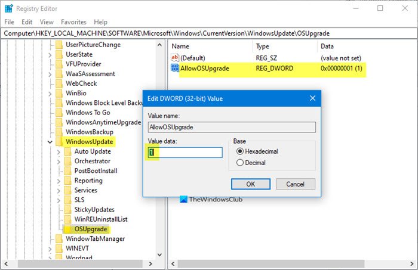Open the File menu
418x270 pixels.
9,22
